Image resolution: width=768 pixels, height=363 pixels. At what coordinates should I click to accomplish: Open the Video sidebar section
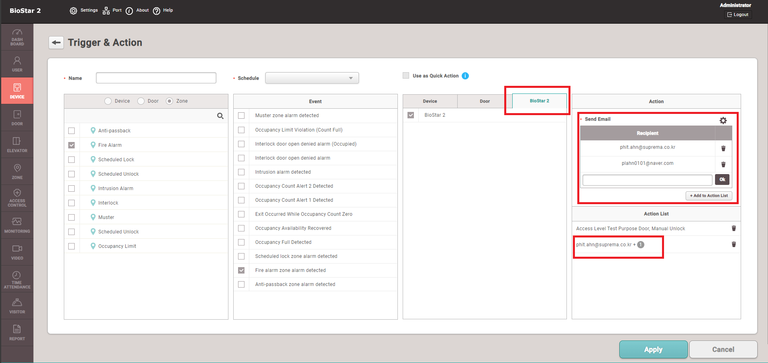coord(17,252)
